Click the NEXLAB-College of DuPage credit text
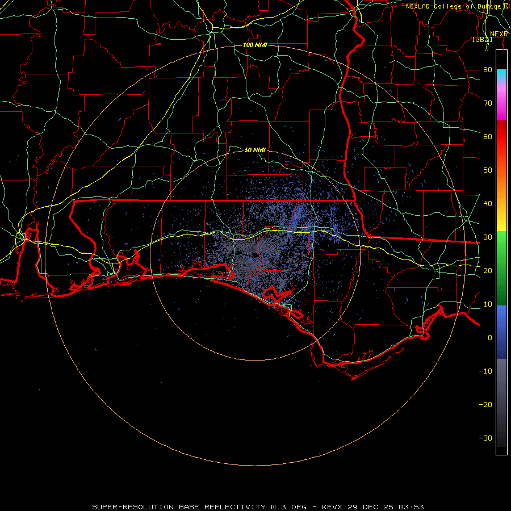Viewport: 511px width, 511px height. point(457,6)
